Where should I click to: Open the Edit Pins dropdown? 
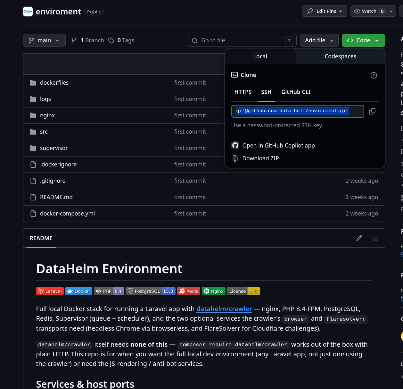324,11
